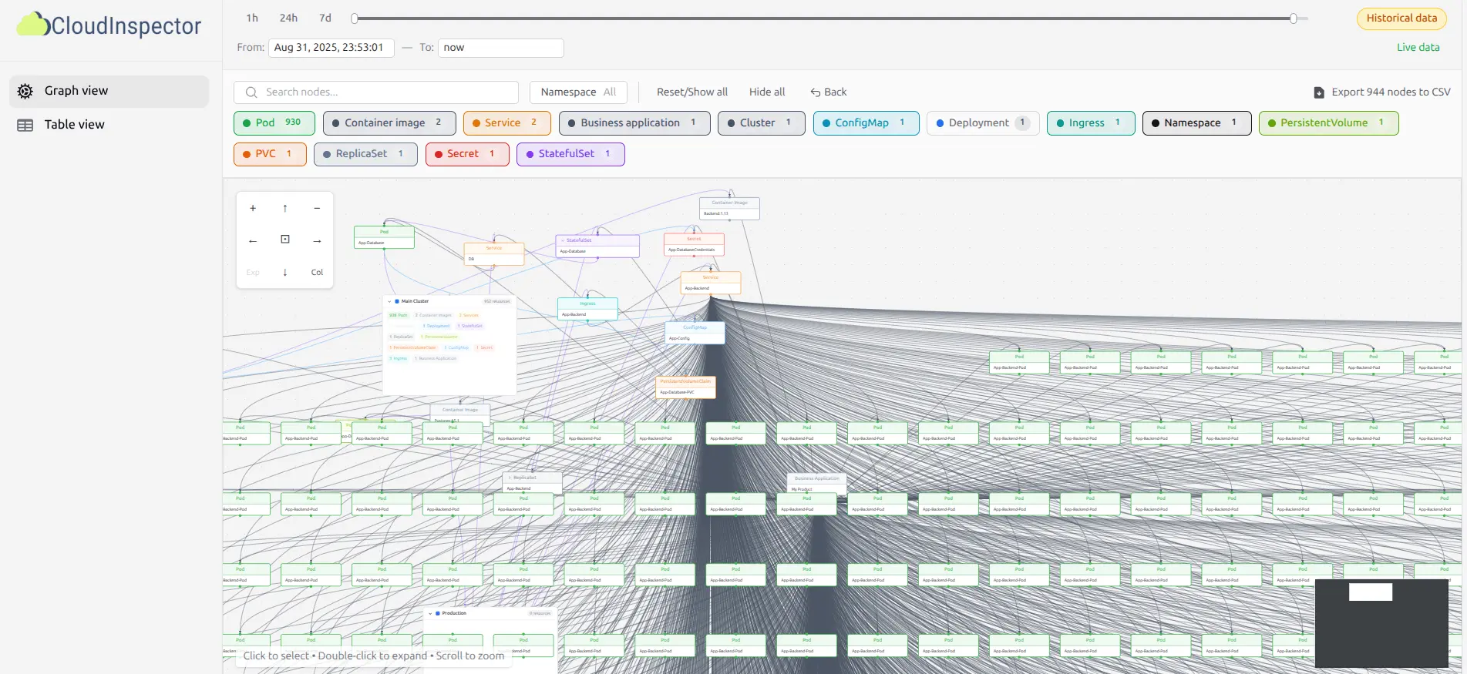
Task: Click the time slider left handle
Action: point(355,18)
